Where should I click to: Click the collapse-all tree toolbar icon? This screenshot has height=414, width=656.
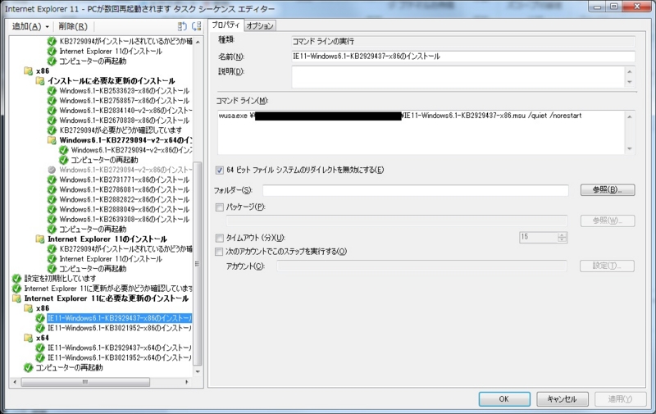(x=196, y=26)
